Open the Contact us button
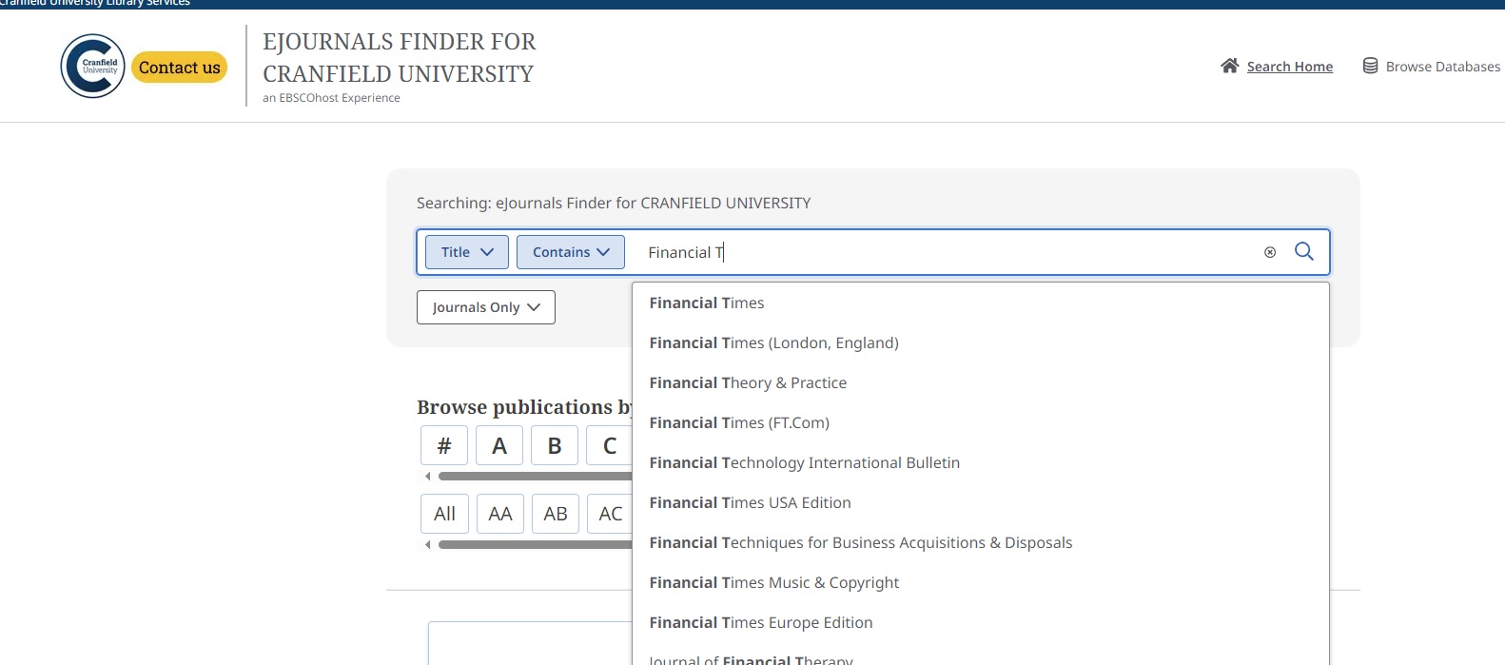Screen dimensions: 1505x665 coord(179,68)
